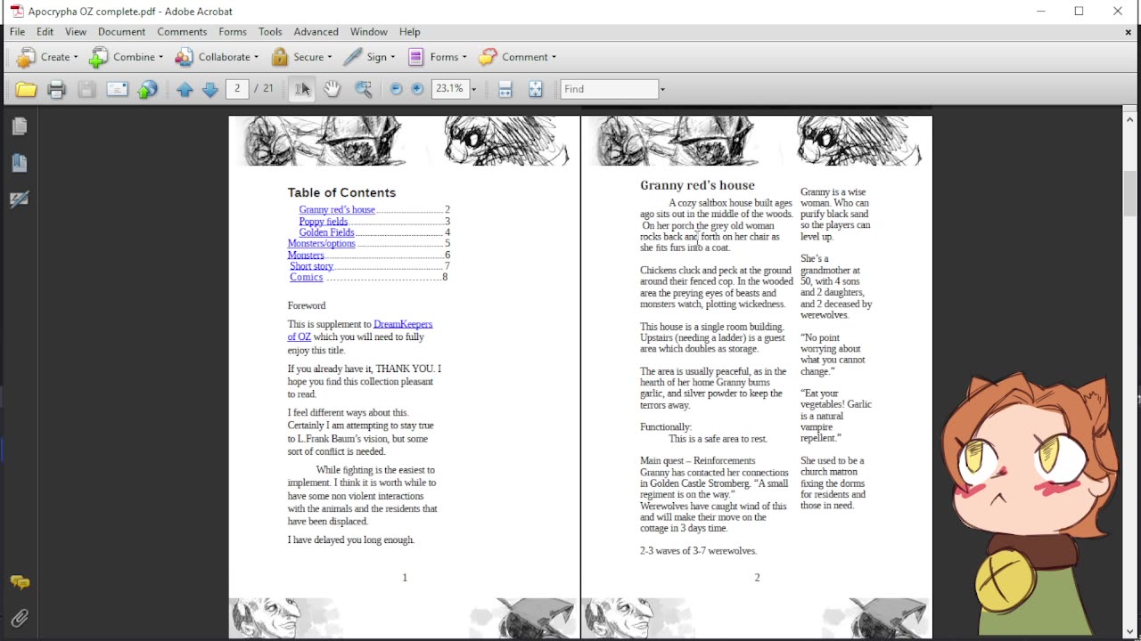Open the Bookmarks panel in left sidebar

[x=20, y=163]
